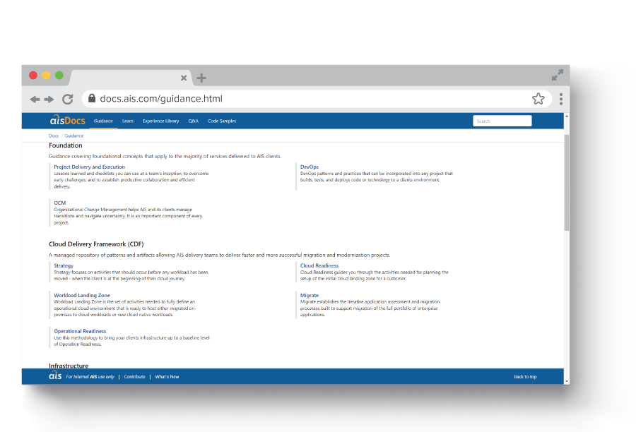Open the Cloud Readiness link
636x432 pixels.
click(x=319, y=266)
